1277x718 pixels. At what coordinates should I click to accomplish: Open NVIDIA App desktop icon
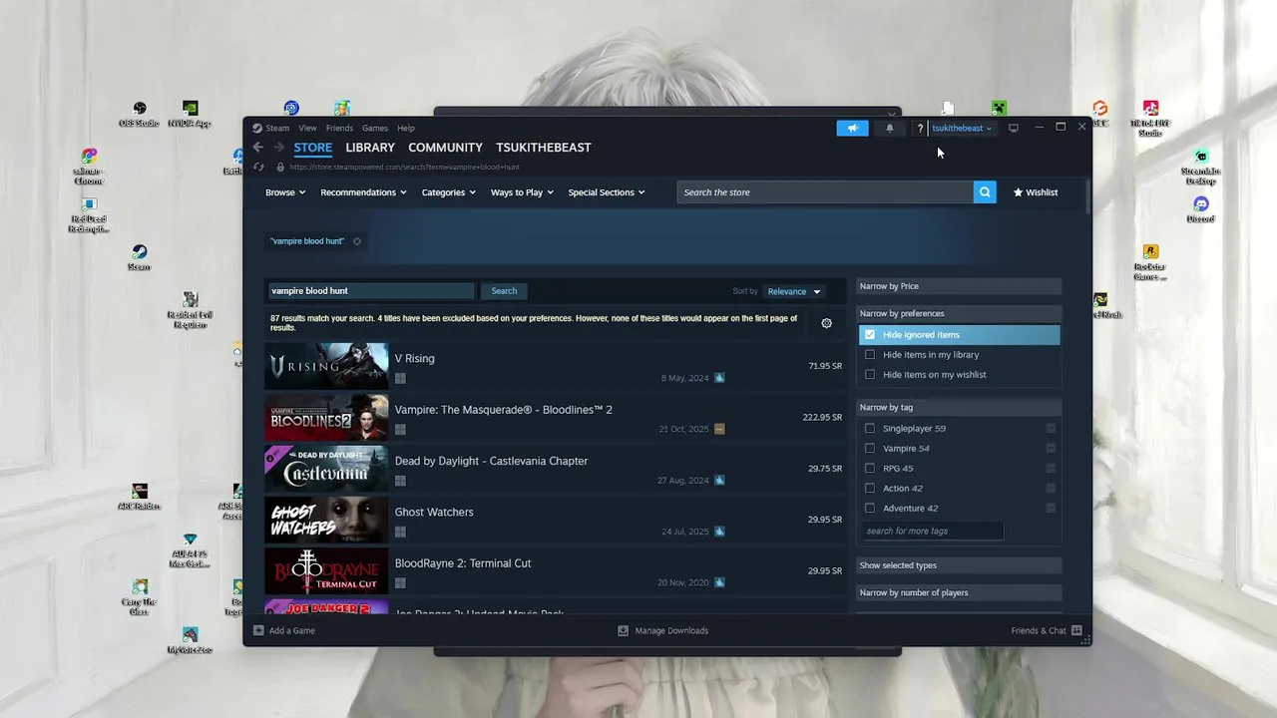pos(190,114)
